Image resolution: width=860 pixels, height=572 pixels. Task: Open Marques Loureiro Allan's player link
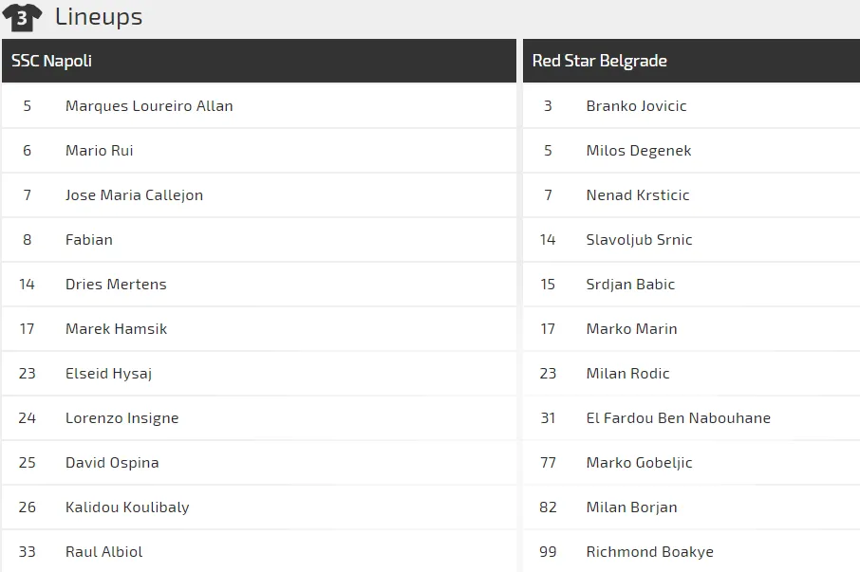coord(149,106)
